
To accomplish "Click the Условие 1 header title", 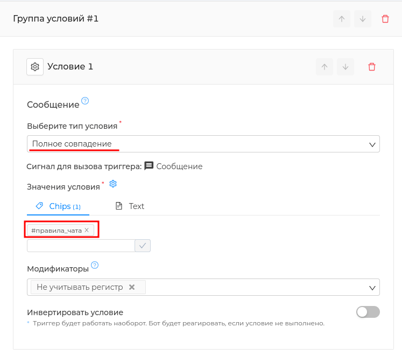I will pos(70,66).
